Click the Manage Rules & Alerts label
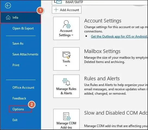 point(66,91)
